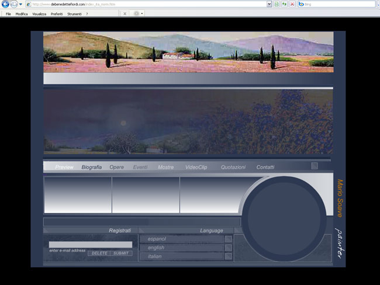This screenshot has height=285, width=380.
Task: Click the square button beside espanol
Action: pos(228,239)
